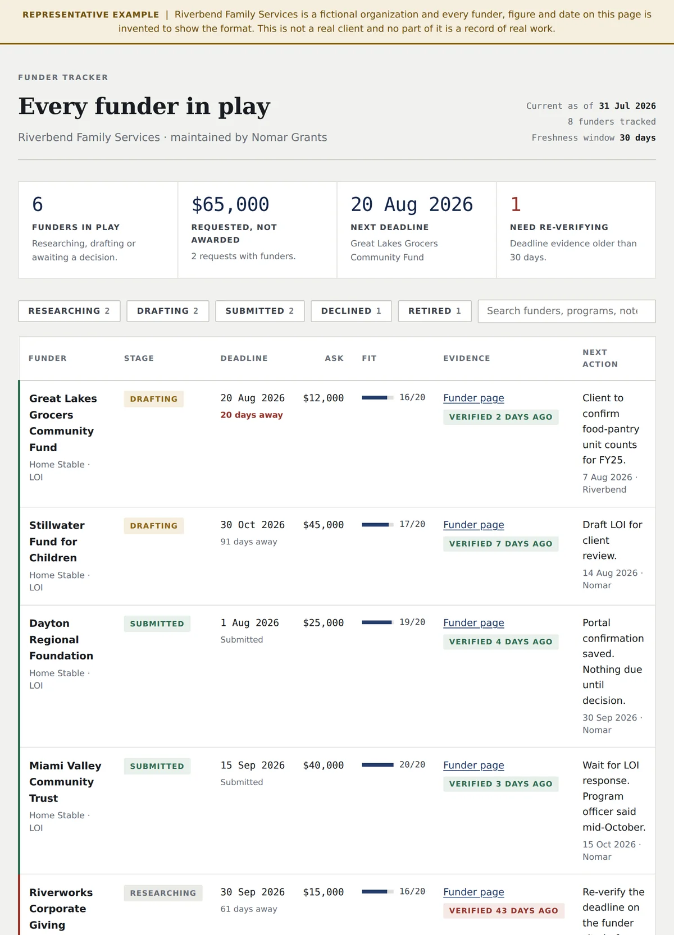Open Funder page link for Riverworks Corporate Giving
Image resolution: width=674 pixels, height=935 pixels.
(473, 892)
